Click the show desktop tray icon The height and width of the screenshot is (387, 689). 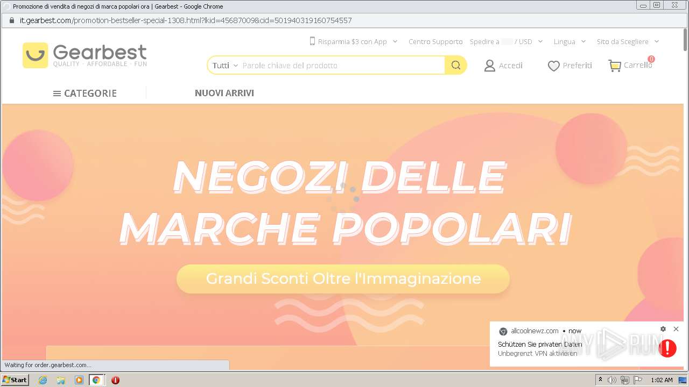[683, 380]
